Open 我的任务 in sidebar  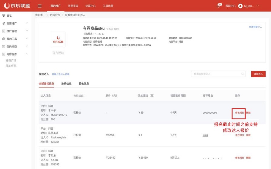[x=11, y=66]
